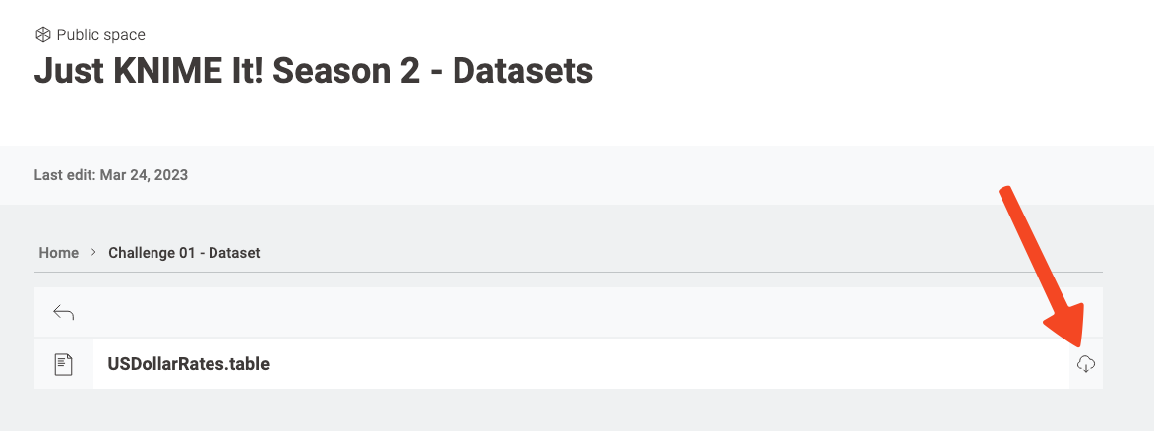Click the divider line under the breadcrumb

569,273
